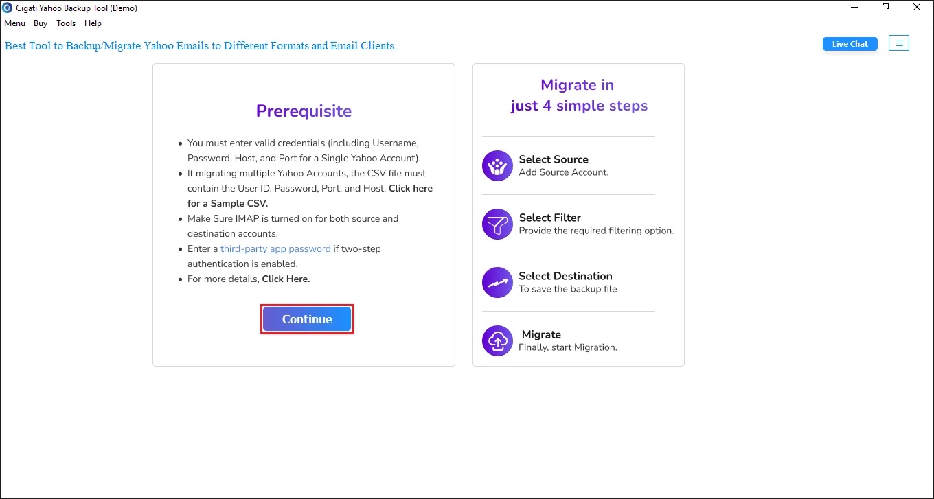
Task: Click the 'Add Source Account.' text
Action: pyautogui.click(x=564, y=172)
